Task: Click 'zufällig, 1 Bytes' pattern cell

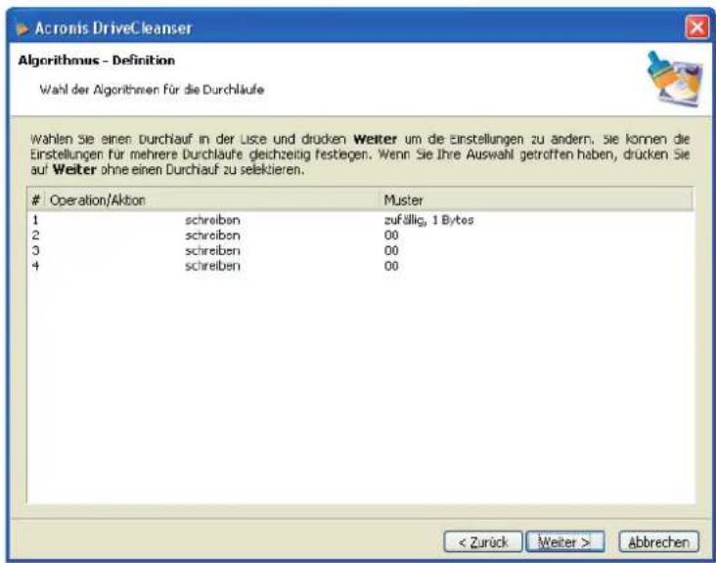Action: tap(428, 220)
